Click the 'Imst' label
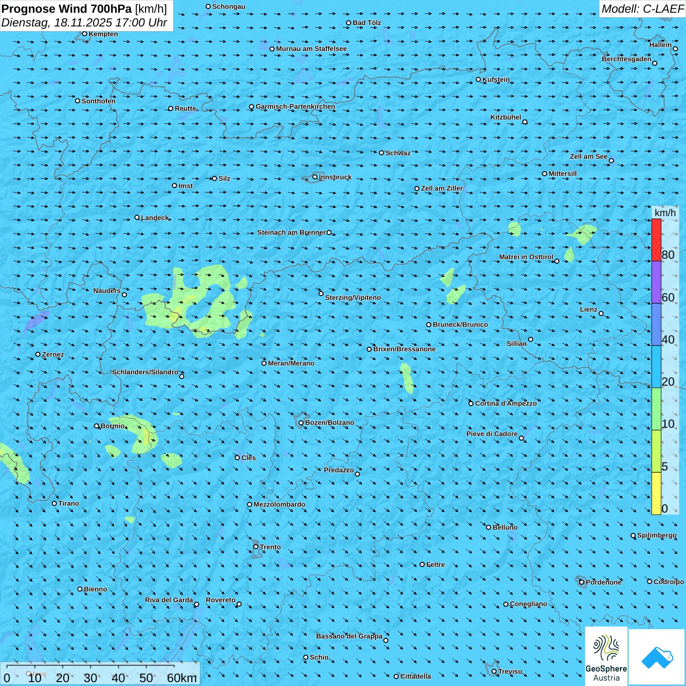The height and width of the screenshot is (686, 686). [x=186, y=186]
